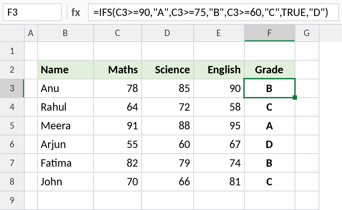Select column D header
Image resolution: width=342 pixels, height=210 pixels.
(x=168, y=33)
